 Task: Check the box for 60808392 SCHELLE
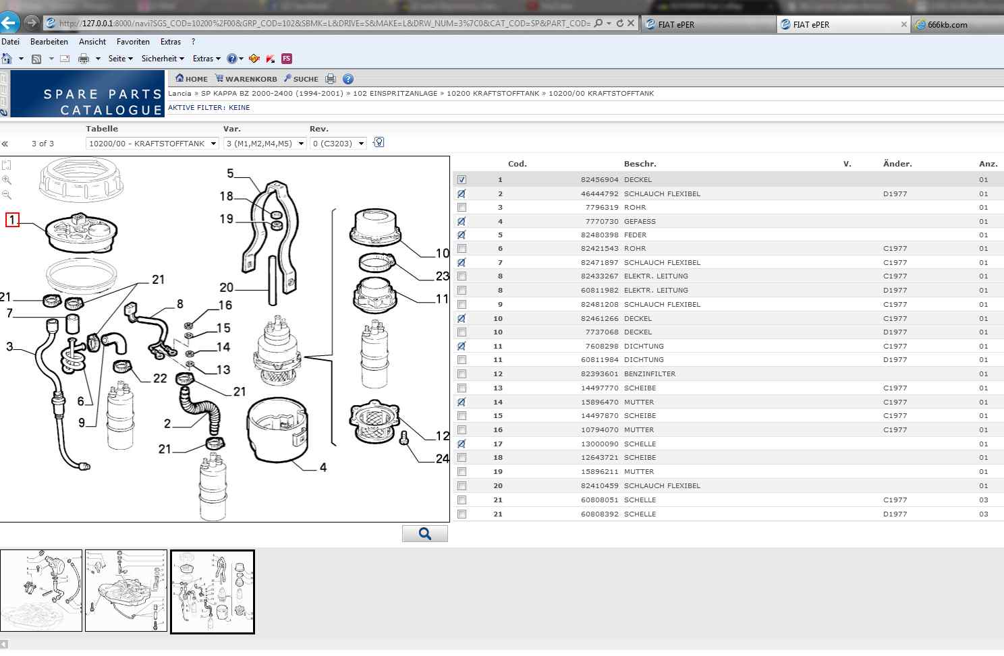click(462, 514)
